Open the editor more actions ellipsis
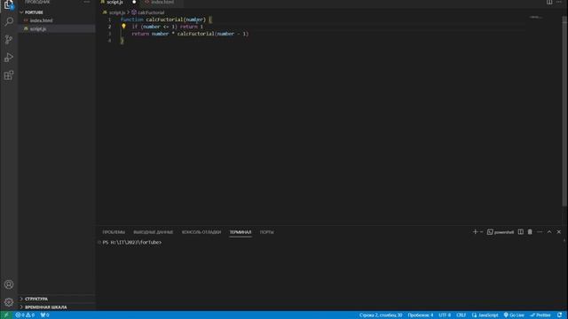568x319 pixels. [559, 2]
